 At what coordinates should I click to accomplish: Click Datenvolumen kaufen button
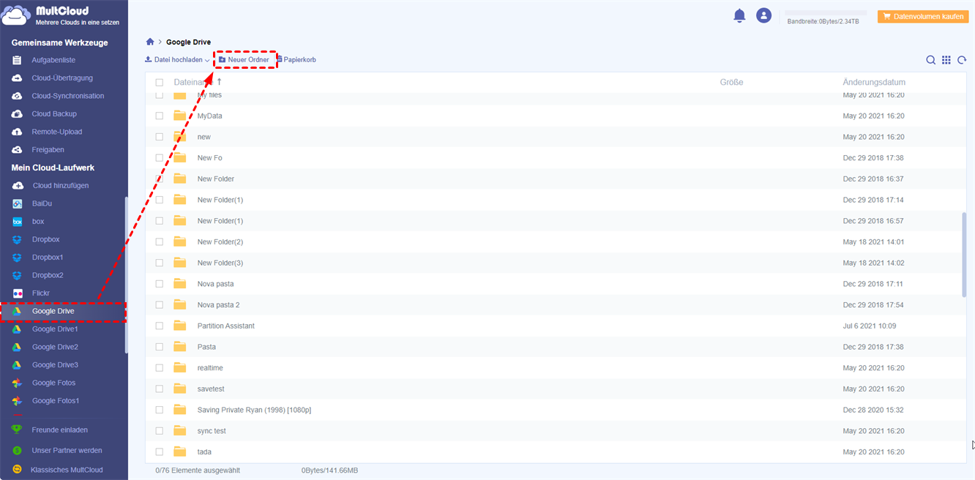[x=922, y=16]
